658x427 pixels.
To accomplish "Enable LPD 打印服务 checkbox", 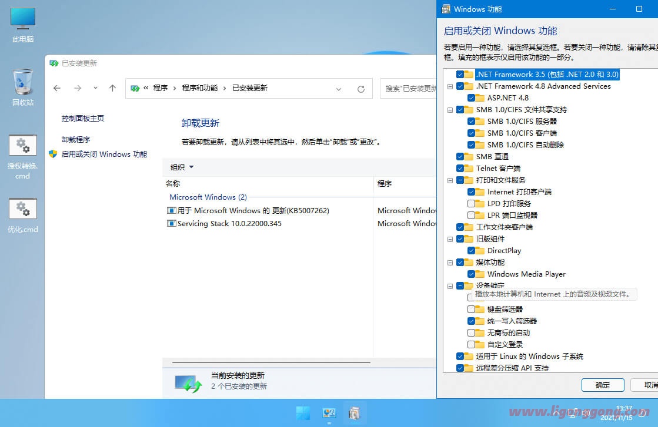I will tap(471, 204).
